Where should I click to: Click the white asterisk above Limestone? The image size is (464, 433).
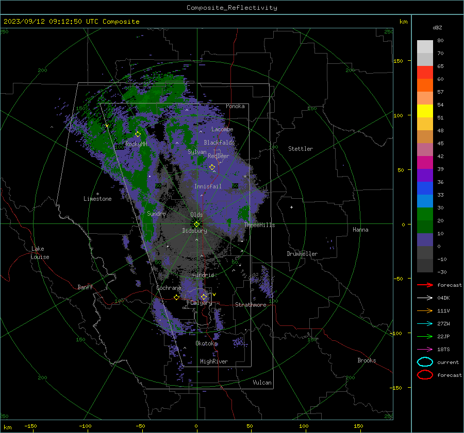coord(97,194)
